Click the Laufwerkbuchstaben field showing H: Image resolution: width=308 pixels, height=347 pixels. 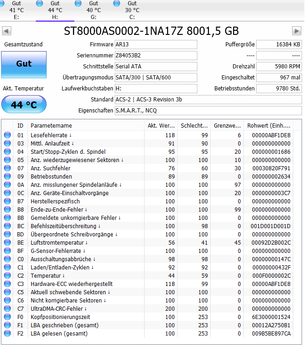tap(156, 89)
